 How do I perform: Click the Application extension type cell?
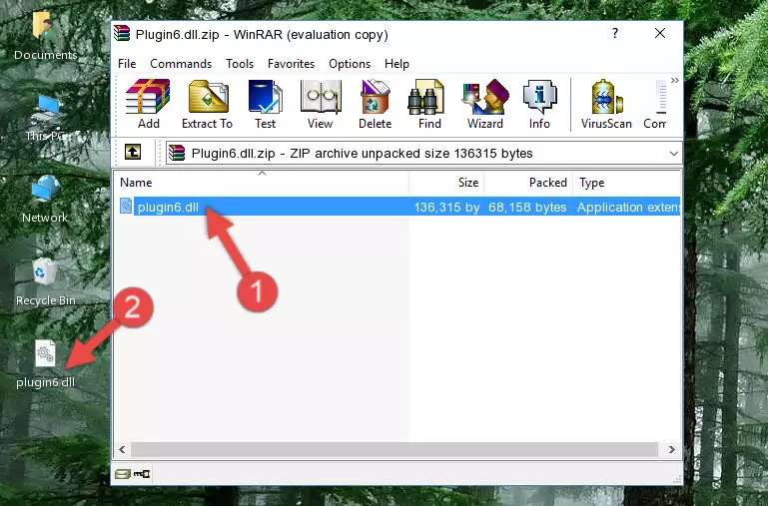click(628, 207)
